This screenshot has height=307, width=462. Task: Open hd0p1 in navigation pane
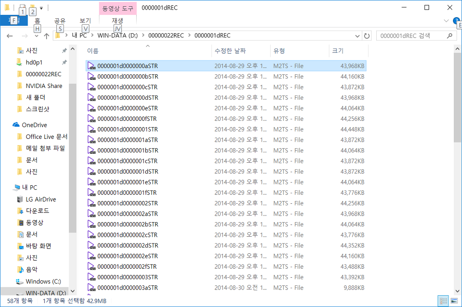34,62
